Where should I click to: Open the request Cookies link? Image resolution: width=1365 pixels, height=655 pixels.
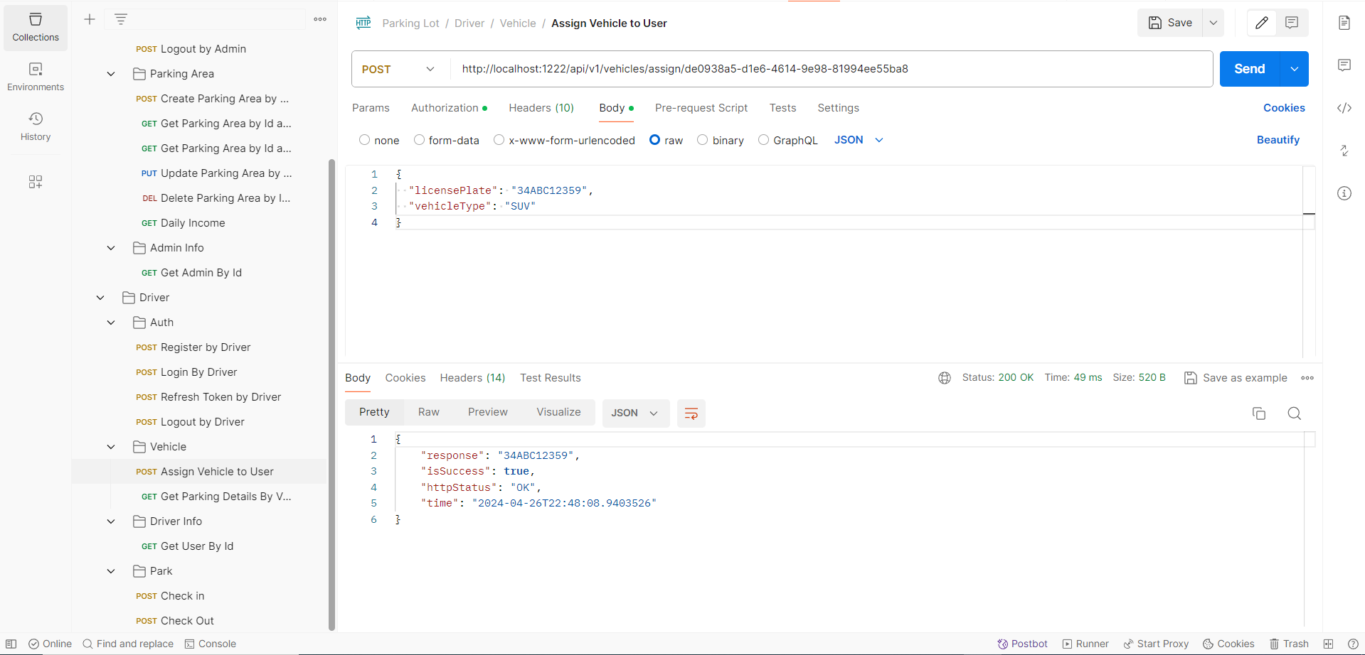[1284, 108]
